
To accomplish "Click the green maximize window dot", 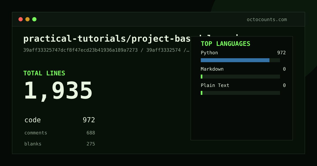I will pos(34,19).
